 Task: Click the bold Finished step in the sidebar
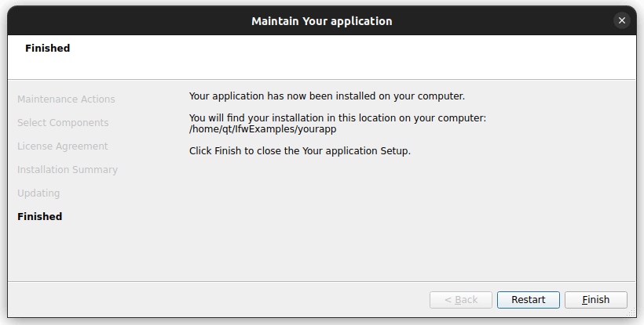(x=39, y=217)
